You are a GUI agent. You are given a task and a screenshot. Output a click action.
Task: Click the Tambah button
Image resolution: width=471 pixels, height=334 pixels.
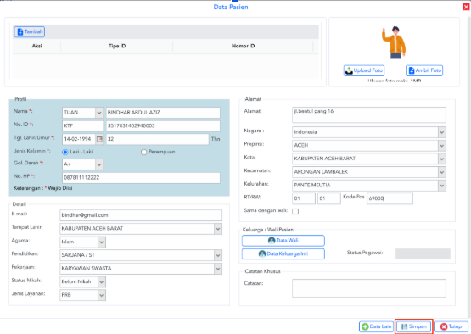click(x=30, y=31)
